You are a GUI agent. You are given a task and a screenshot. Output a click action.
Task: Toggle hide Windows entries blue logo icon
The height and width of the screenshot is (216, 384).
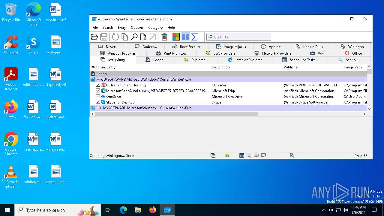(185, 37)
